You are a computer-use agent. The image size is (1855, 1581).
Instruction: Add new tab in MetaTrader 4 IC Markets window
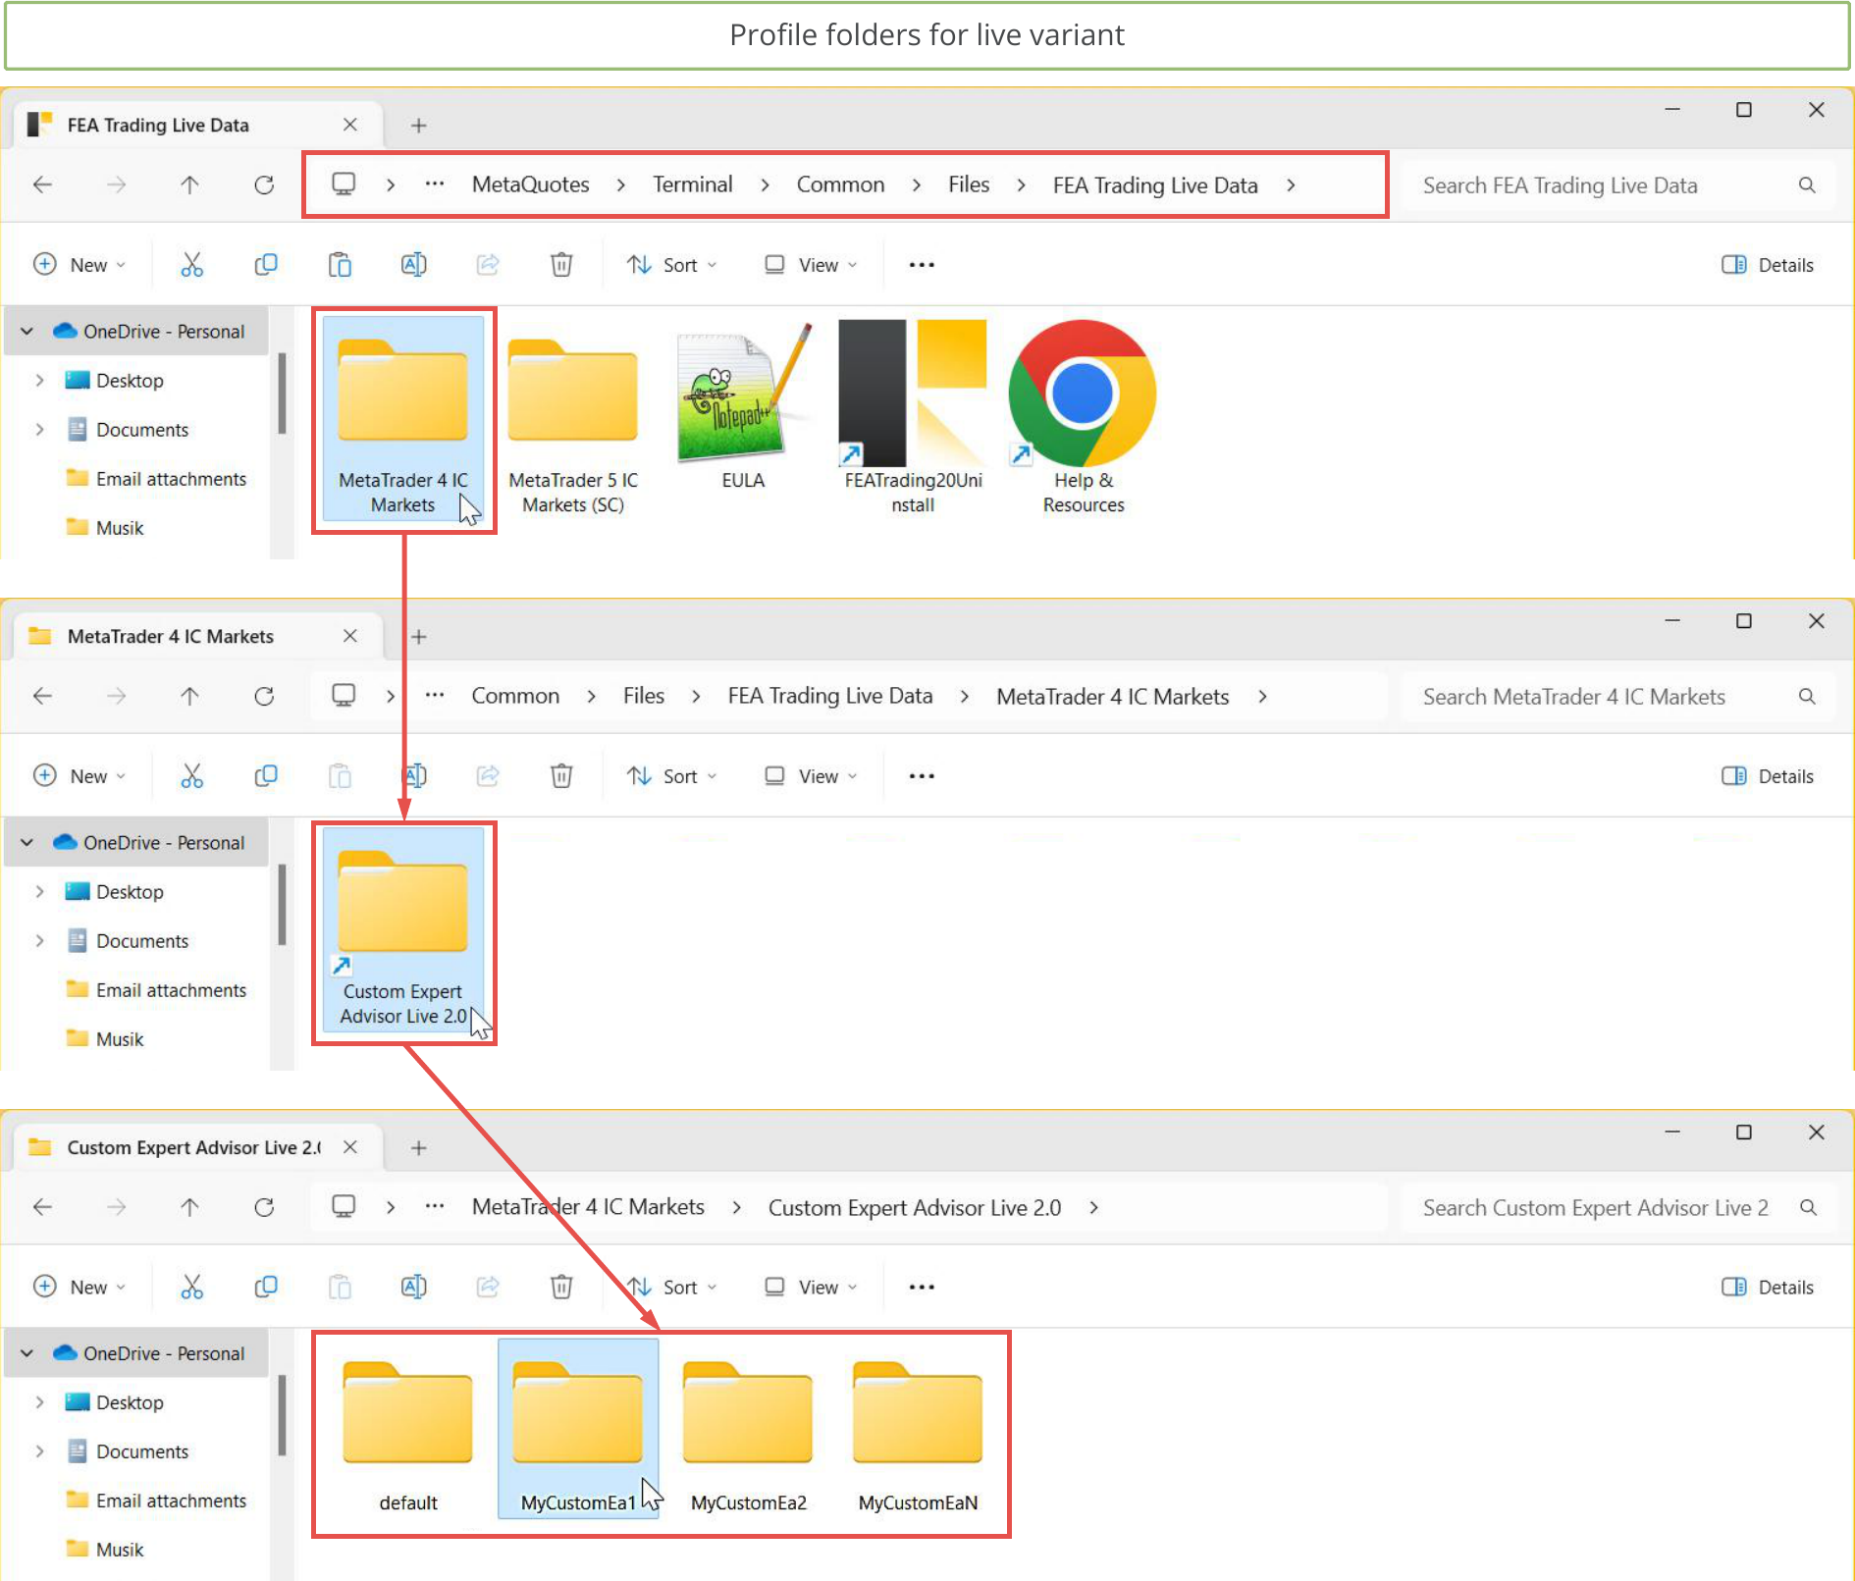coord(419,637)
